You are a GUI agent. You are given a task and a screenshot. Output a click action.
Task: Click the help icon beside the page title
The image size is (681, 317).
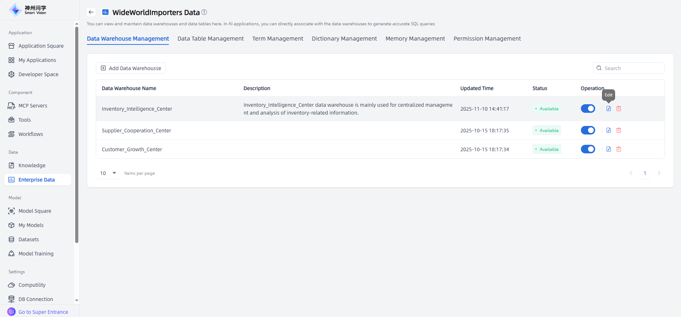[x=204, y=12]
